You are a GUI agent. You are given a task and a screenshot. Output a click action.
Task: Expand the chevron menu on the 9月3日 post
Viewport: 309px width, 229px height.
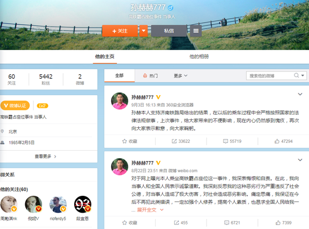300,94
